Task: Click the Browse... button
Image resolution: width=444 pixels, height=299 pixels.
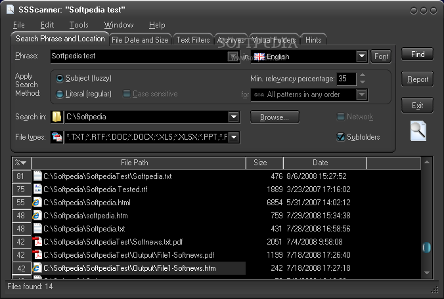Action: pyautogui.click(x=275, y=117)
